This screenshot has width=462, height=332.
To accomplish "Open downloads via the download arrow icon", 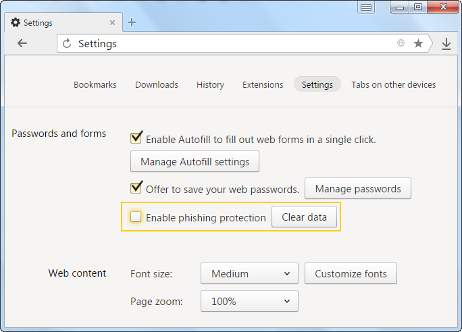I will click(x=446, y=44).
